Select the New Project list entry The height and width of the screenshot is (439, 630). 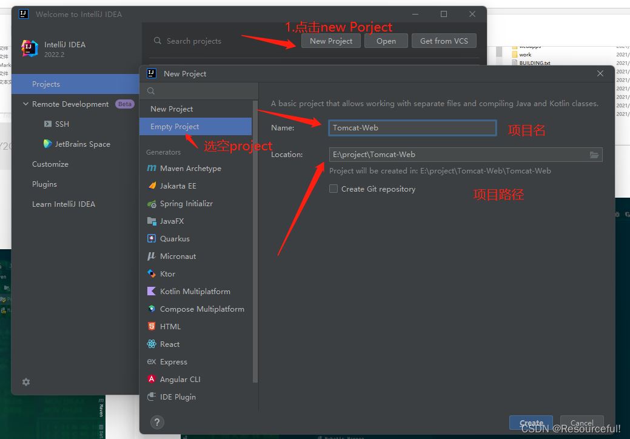coord(196,109)
